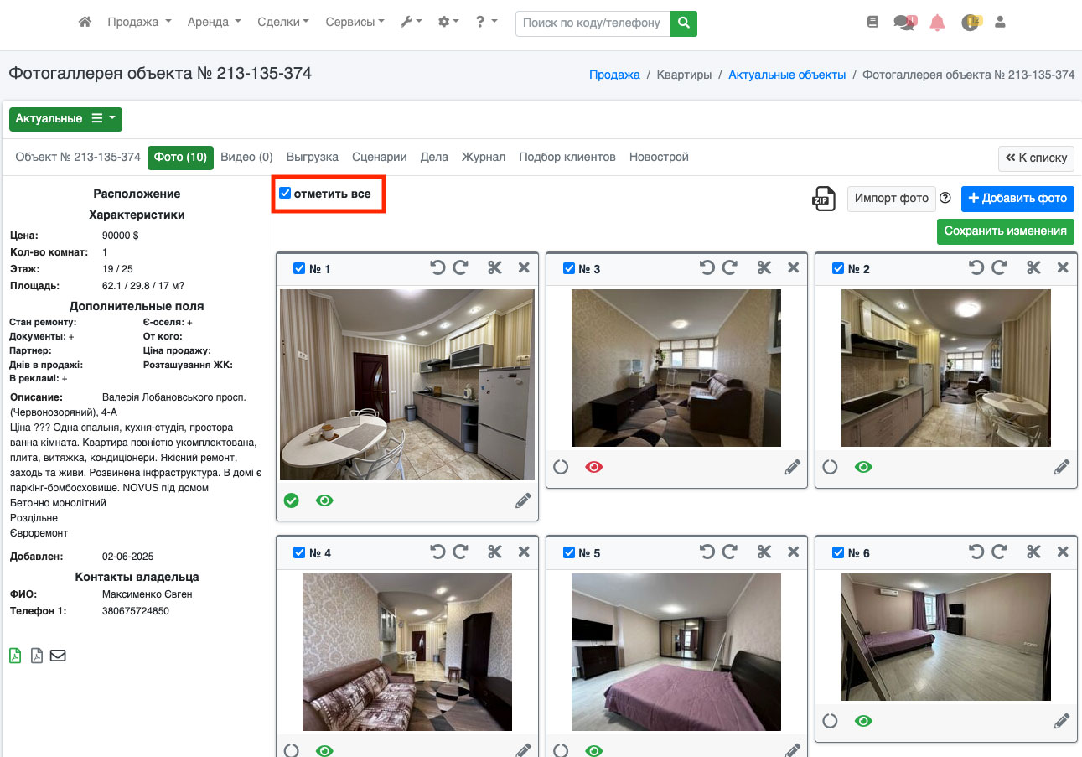Uncheck the "отметить все" checkbox
Image resolution: width=1082 pixels, height=757 pixels.
pyautogui.click(x=285, y=194)
